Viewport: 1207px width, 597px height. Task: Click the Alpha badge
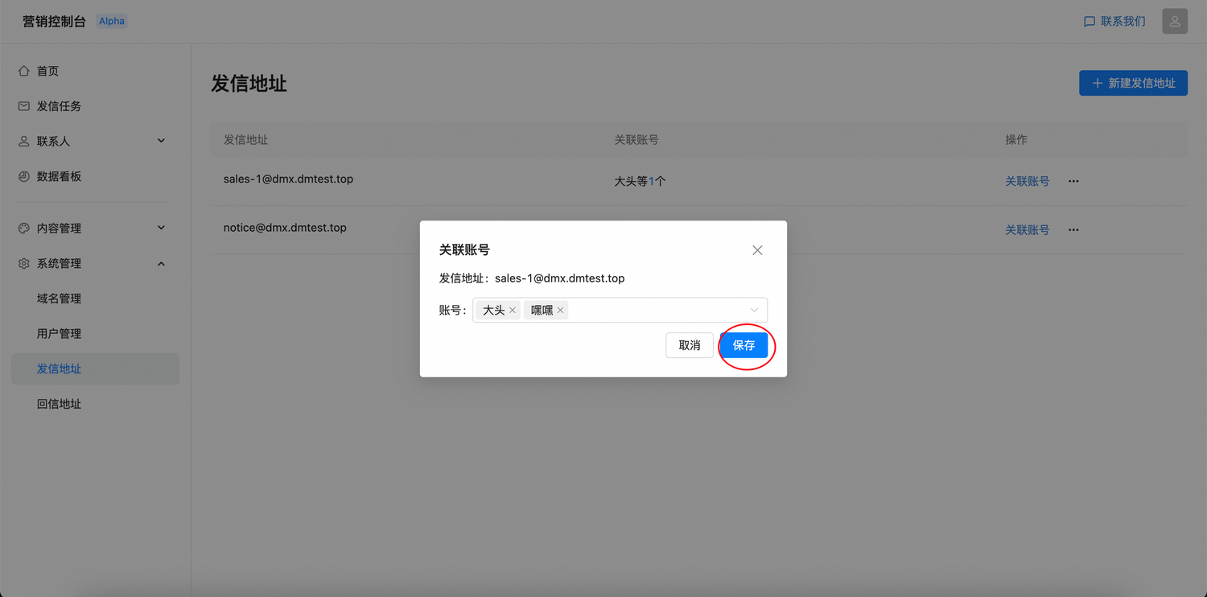(112, 22)
